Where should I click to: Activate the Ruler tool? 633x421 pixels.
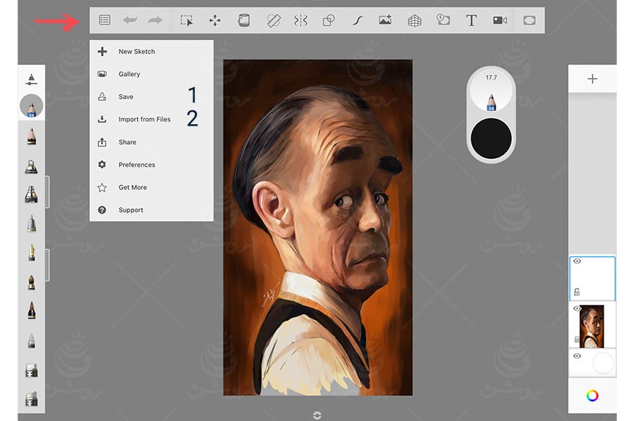coord(271,20)
